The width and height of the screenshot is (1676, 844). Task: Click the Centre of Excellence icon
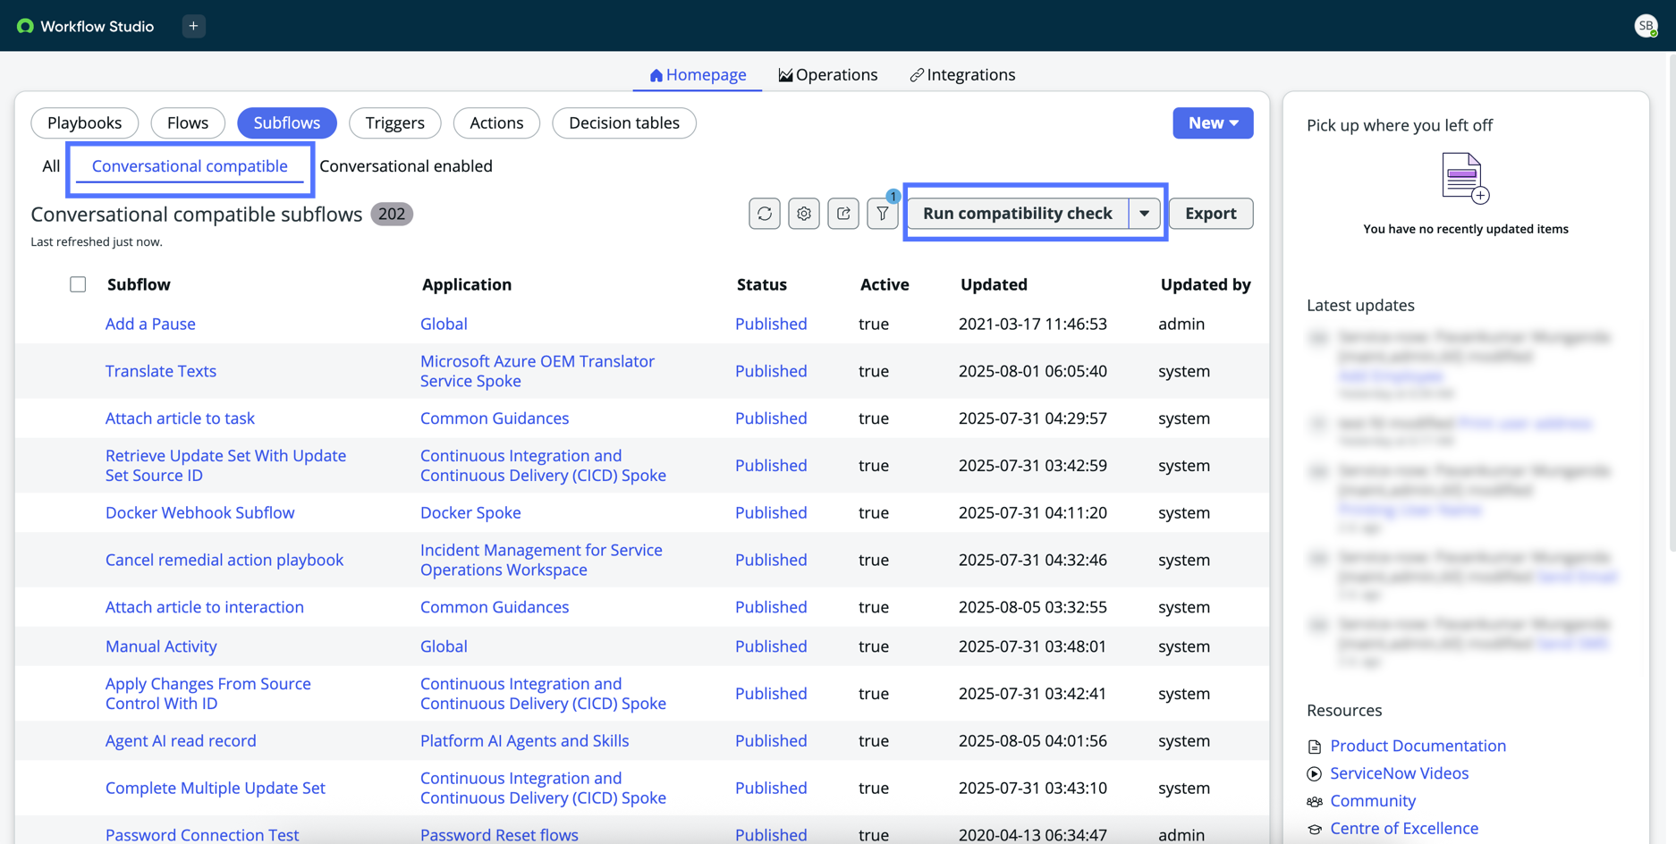1314,829
